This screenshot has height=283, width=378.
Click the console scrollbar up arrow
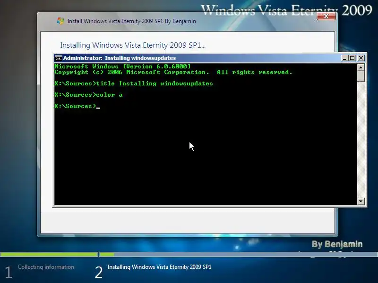361,67
